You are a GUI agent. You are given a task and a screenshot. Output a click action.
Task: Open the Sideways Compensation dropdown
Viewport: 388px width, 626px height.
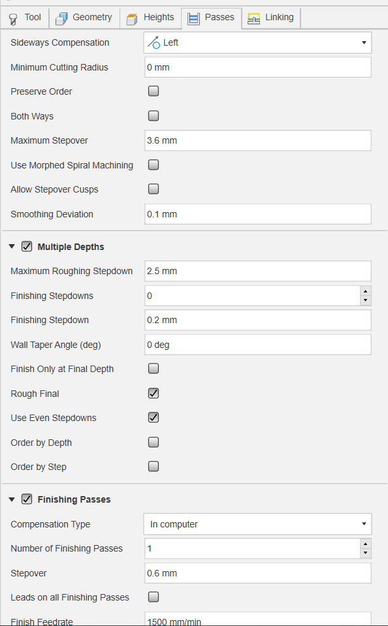(257, 42)
